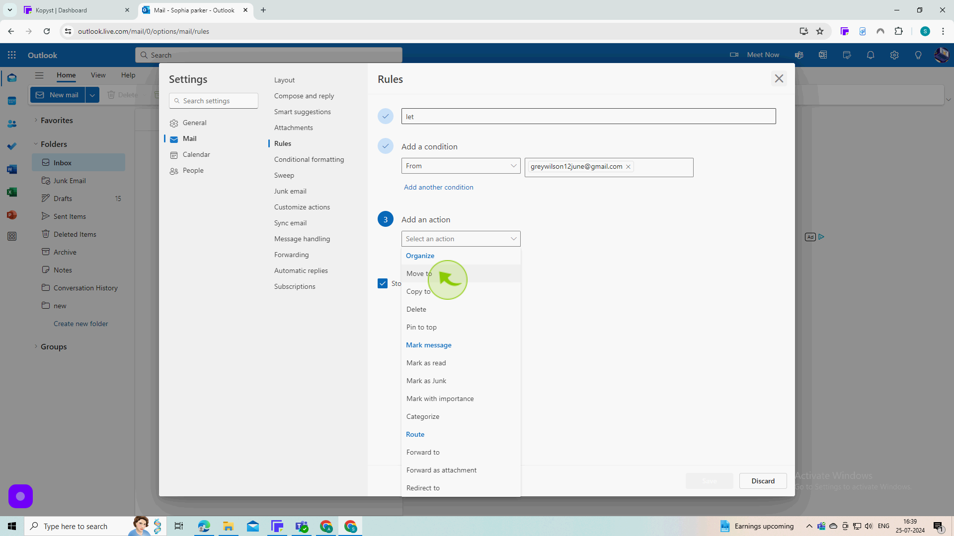Open Task View on the taskbar
Image resolution: width=954 pixels, height=536 pixels.
pos(179,526)
